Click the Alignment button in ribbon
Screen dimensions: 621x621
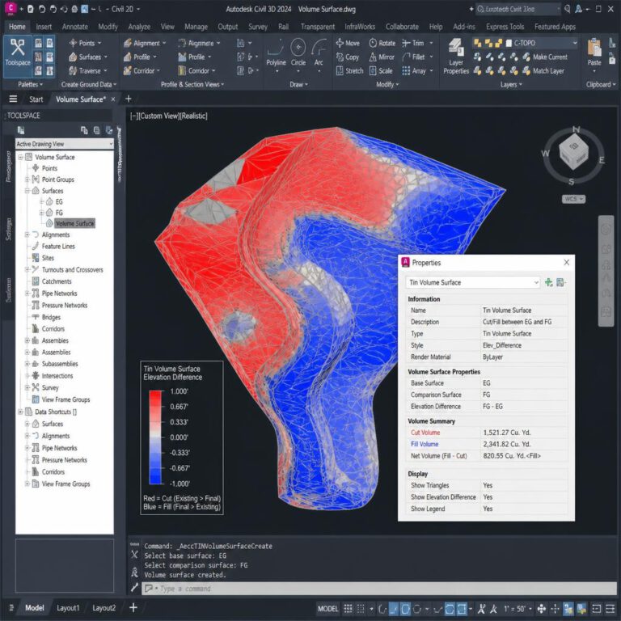coord(144,43)
